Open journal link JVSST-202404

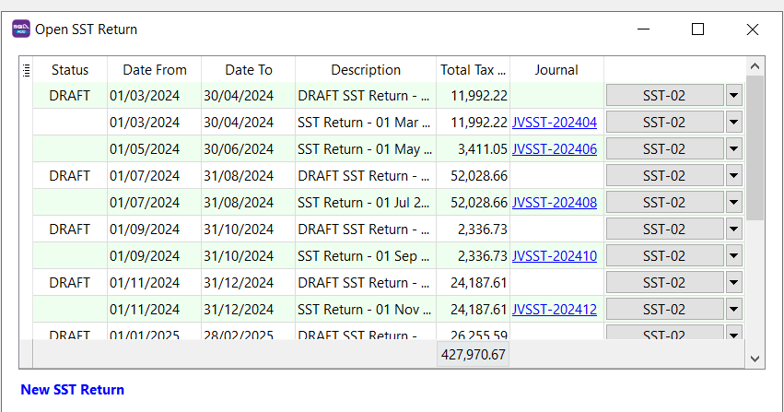[x=554, y=123]
